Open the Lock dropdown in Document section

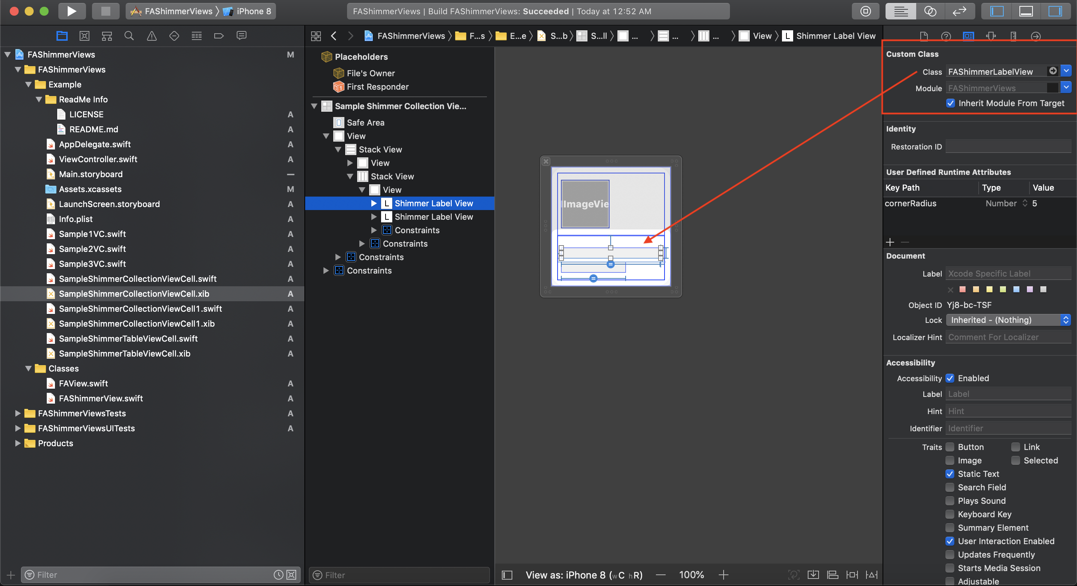(x=1008, y=320)
